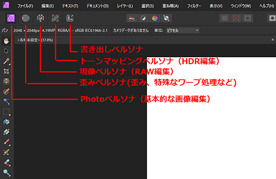
Task: Click the Deselect button with red X
Action: click(x=236, y=18)
